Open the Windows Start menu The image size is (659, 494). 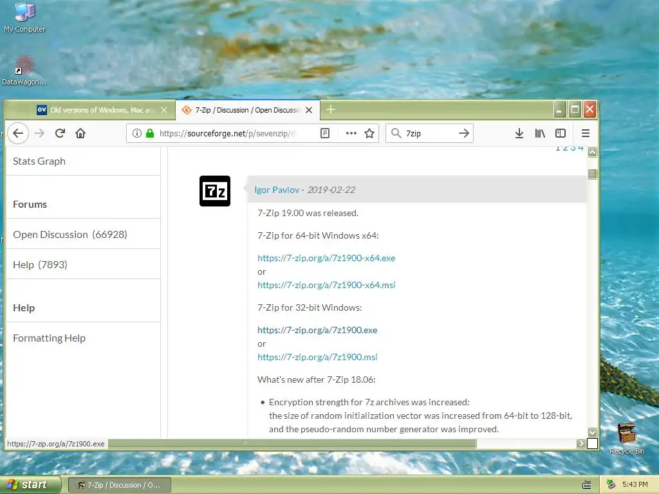pos(30,485)
